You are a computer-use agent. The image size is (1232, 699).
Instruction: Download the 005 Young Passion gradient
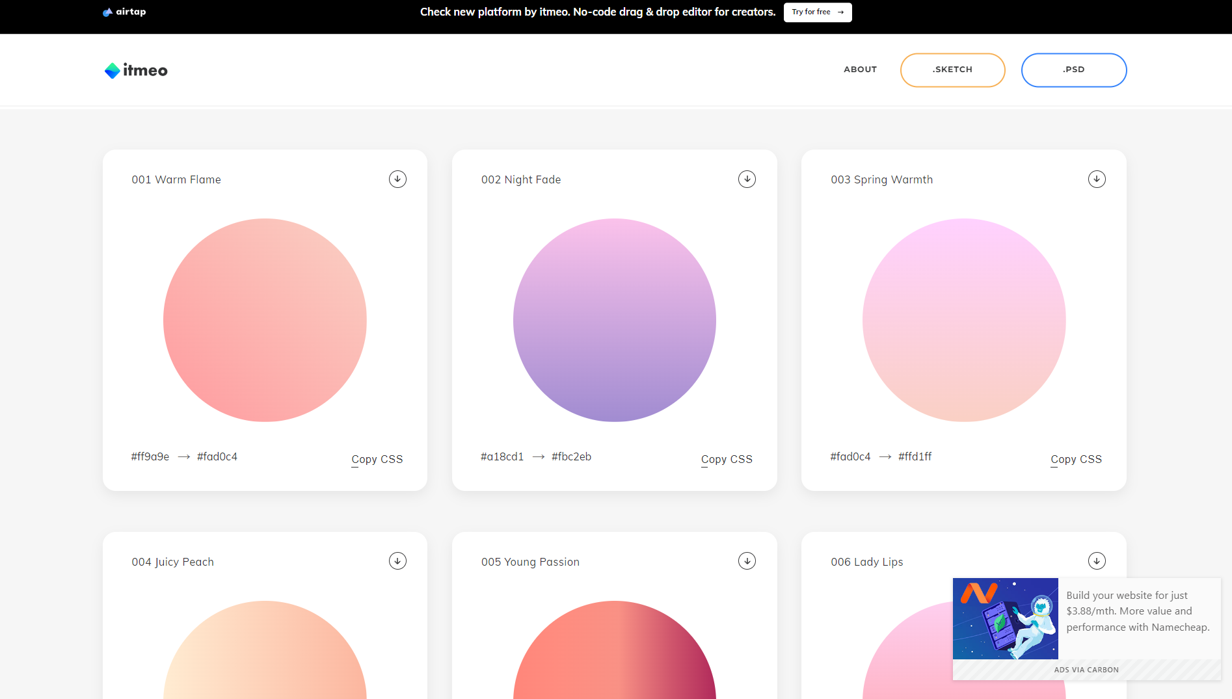747,561
